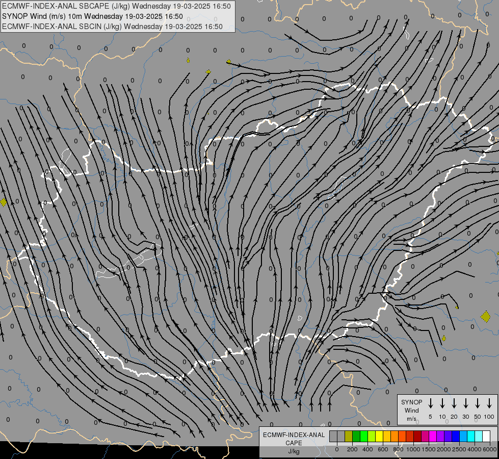Click the wind arrow above the 10 label
499x459 pixels.
tap(442, 403)
